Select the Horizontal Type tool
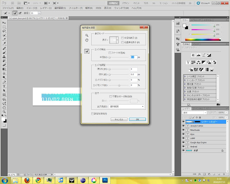 pos(4,86)
